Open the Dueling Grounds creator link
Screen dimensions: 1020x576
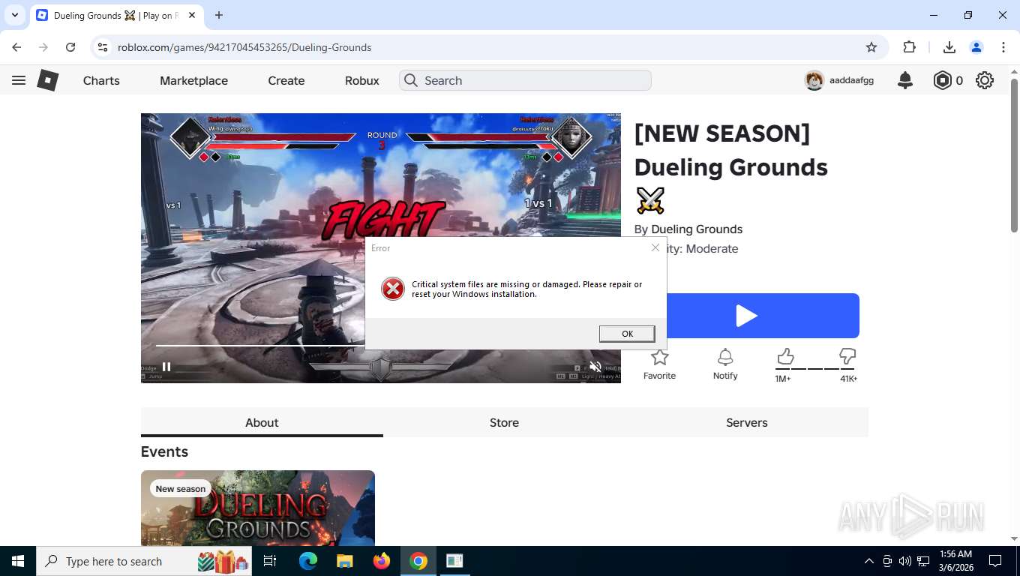[x=697, y=229]
